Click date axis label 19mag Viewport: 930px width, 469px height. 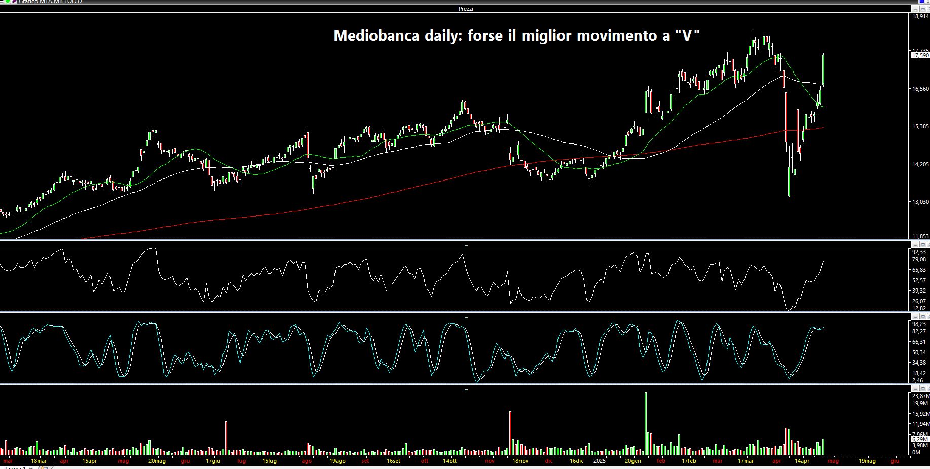[867, 461]
